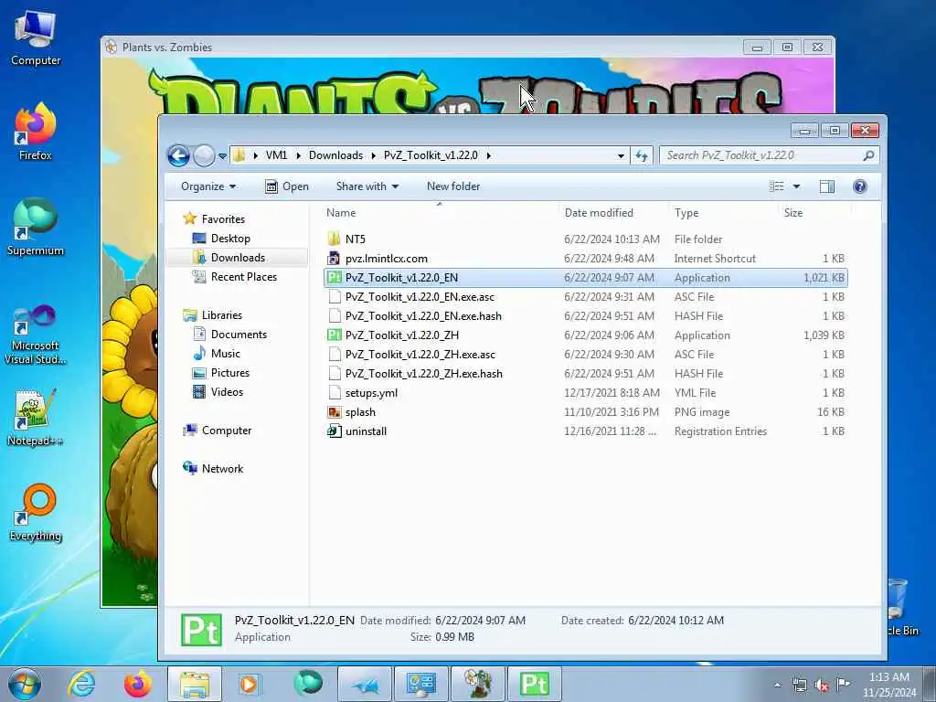This screenshot has height=702, width=936.
Task: Open Supermium from the taskbar
Action: pos(308,684)
